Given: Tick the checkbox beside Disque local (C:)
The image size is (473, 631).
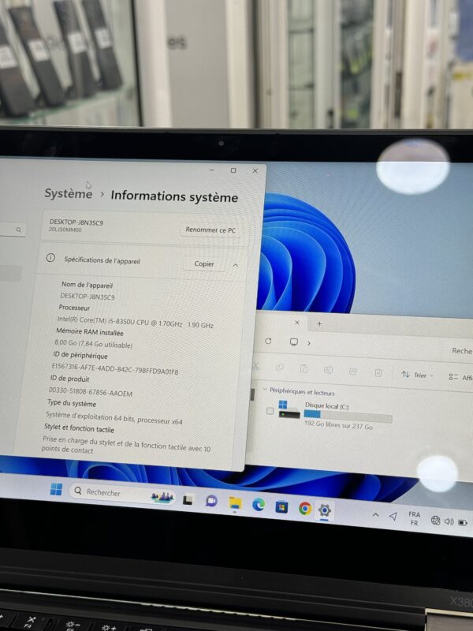Looking at the screenshot, I should point(270,410).
